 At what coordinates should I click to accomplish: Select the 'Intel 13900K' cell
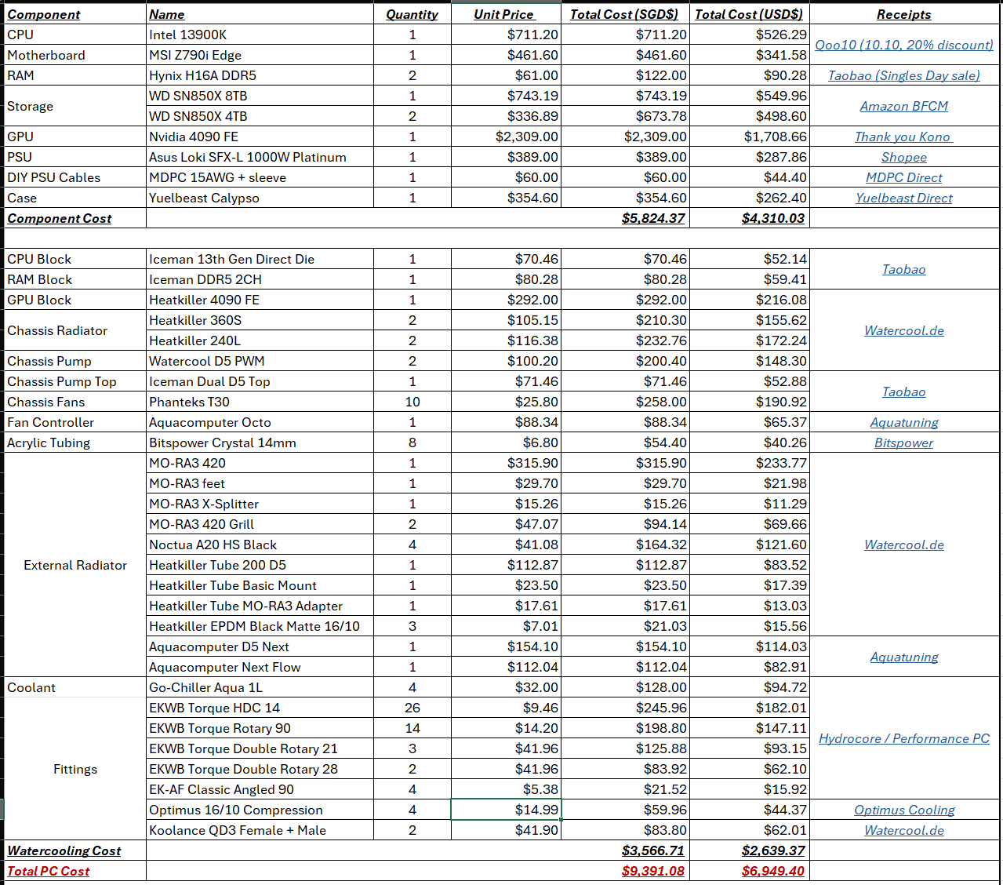[260, 35]
